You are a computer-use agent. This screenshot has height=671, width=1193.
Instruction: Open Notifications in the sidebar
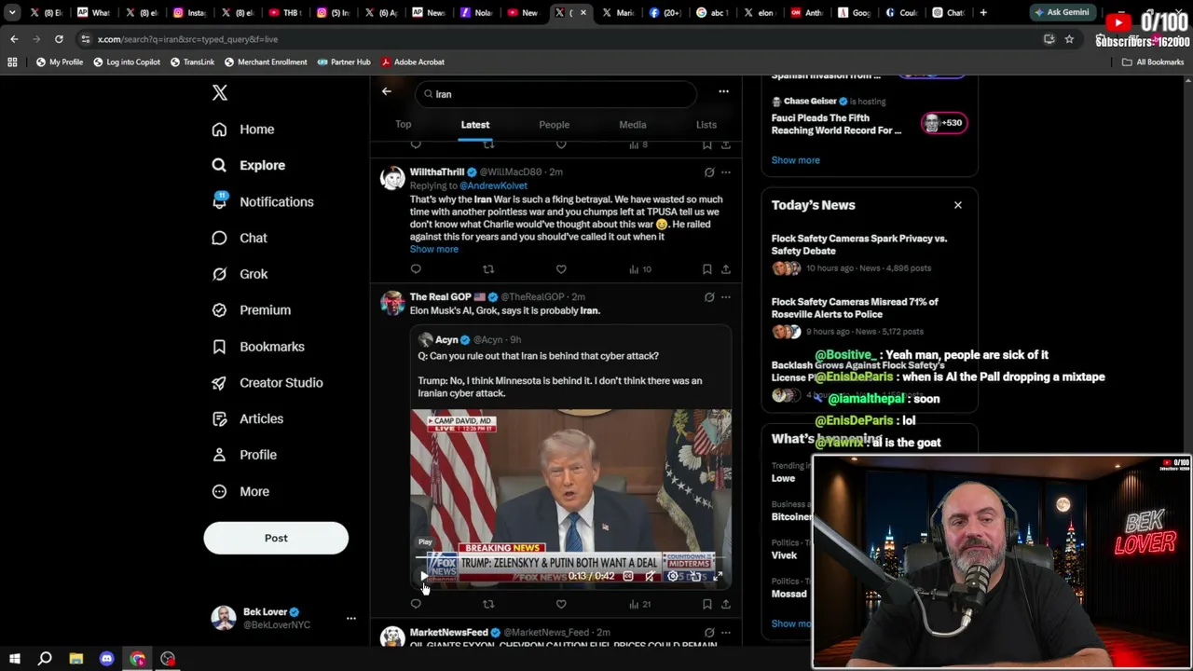pyautogui.click(x=263, y=201)
